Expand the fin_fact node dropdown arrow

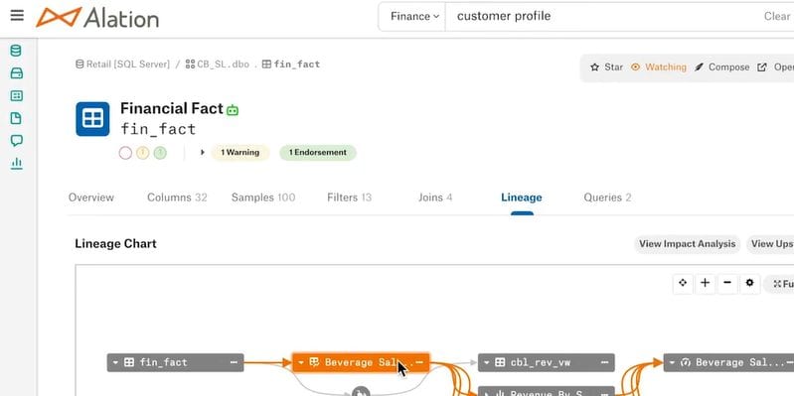point(115,362)
